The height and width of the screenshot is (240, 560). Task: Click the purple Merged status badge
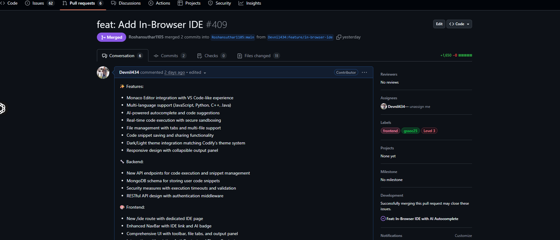111,37
